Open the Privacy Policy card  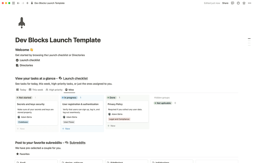point(127,112)
